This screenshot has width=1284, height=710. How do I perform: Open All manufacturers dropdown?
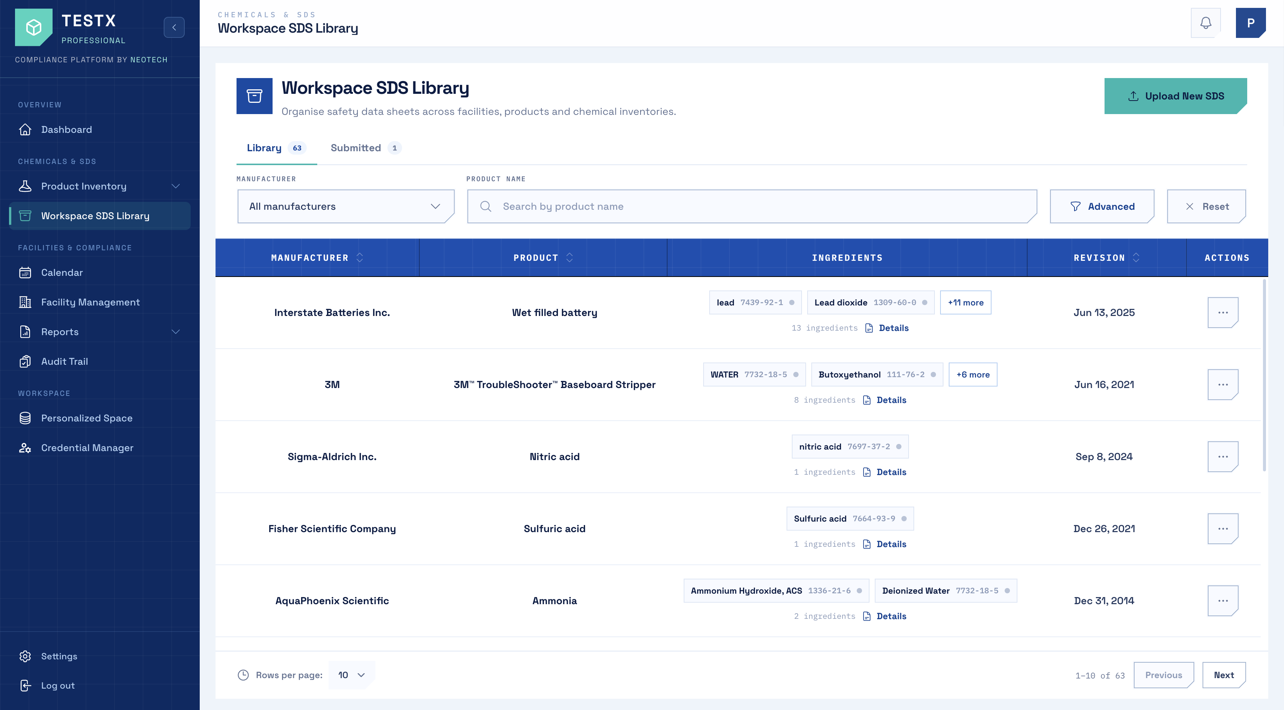(345, 206)
